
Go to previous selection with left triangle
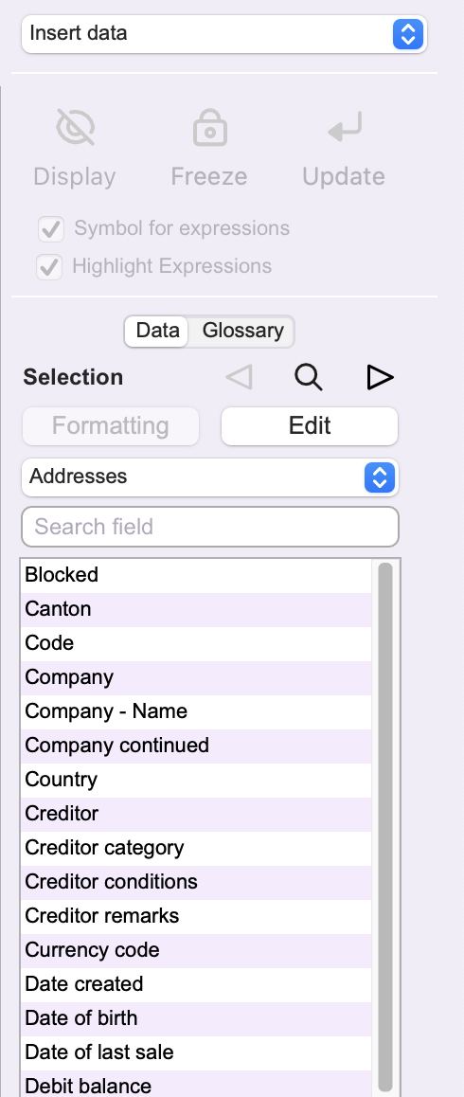pos(239,377)
